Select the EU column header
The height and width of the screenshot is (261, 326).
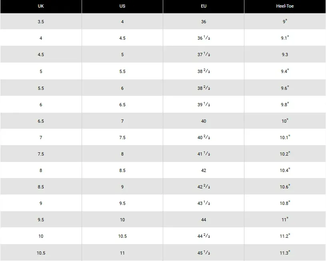[204, 6]
